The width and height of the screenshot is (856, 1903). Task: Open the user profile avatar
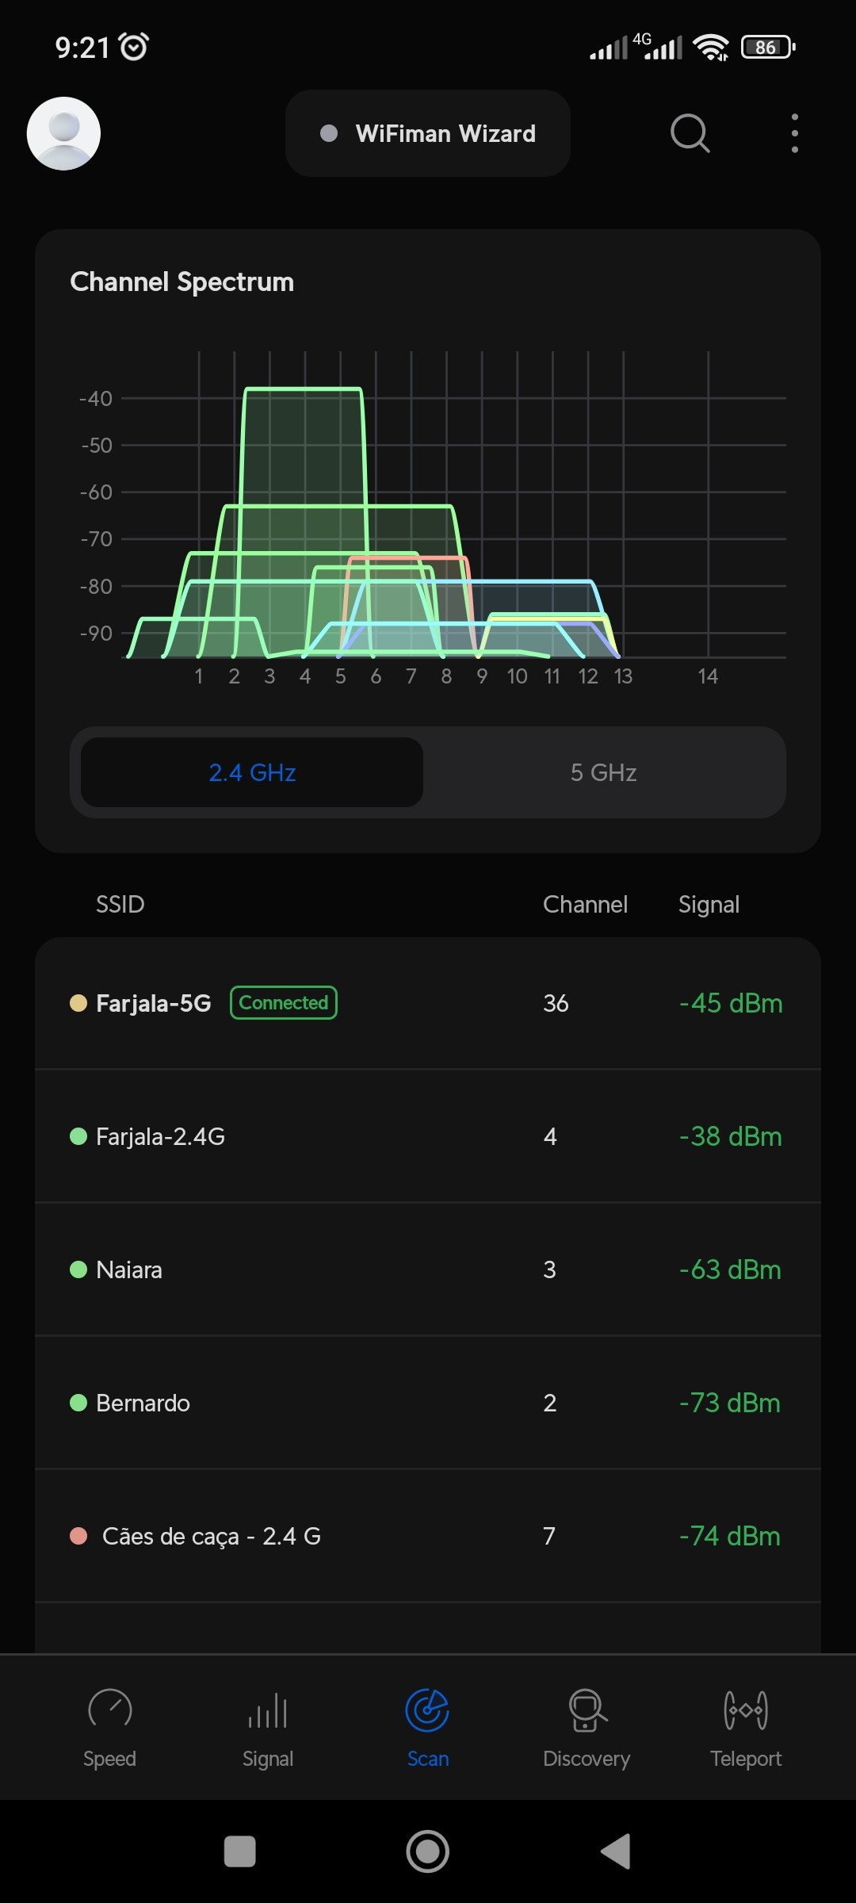tap(63, 133)
